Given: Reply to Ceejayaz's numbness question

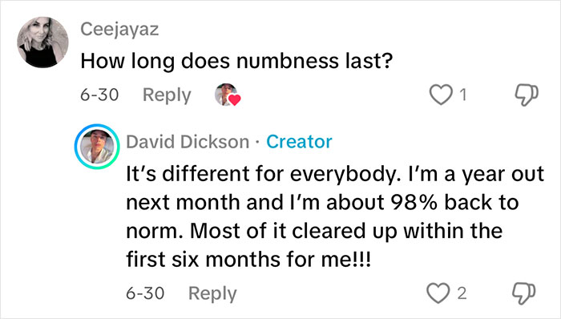Looking at the screenshot, I should click(x=167, y=95).
